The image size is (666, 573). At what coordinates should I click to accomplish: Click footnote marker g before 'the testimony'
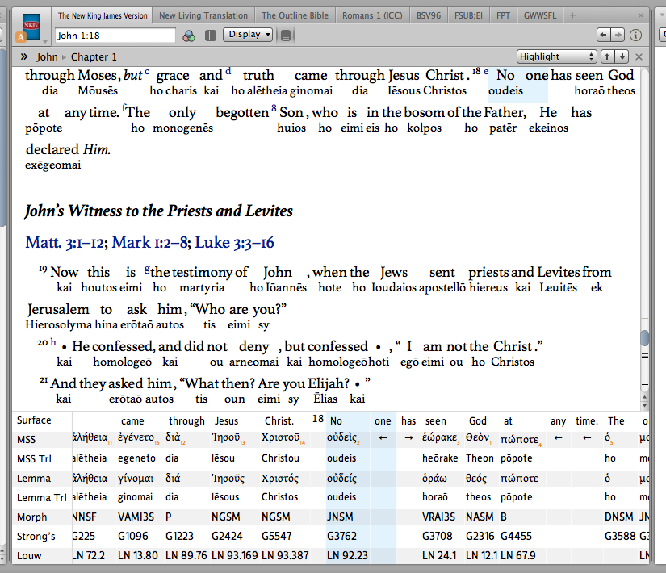[x=147, y=269]
